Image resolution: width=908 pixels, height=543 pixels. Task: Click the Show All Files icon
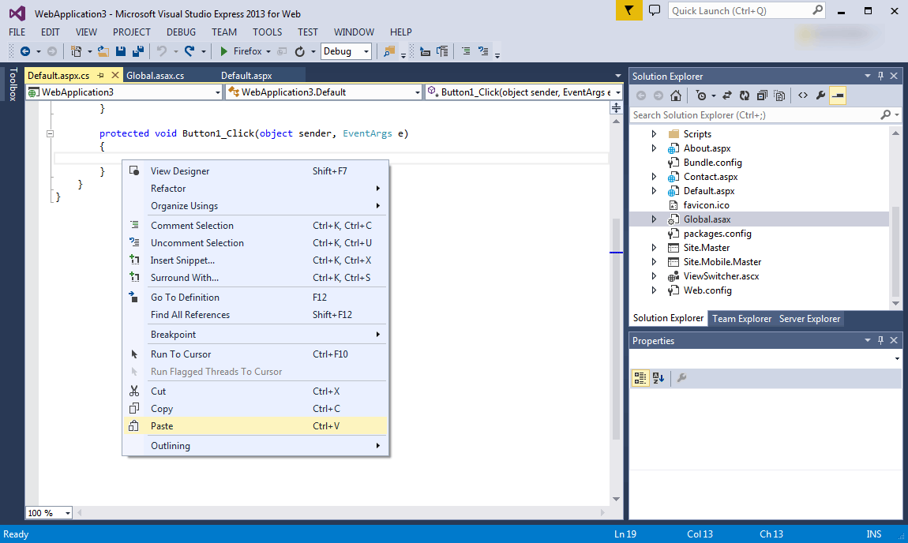(779, 95)
